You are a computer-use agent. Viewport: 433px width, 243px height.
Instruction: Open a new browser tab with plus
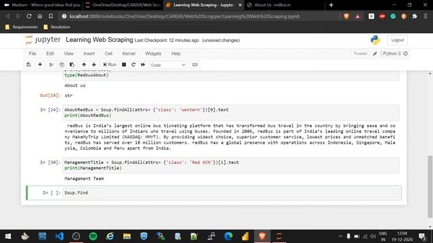[331, 5]
